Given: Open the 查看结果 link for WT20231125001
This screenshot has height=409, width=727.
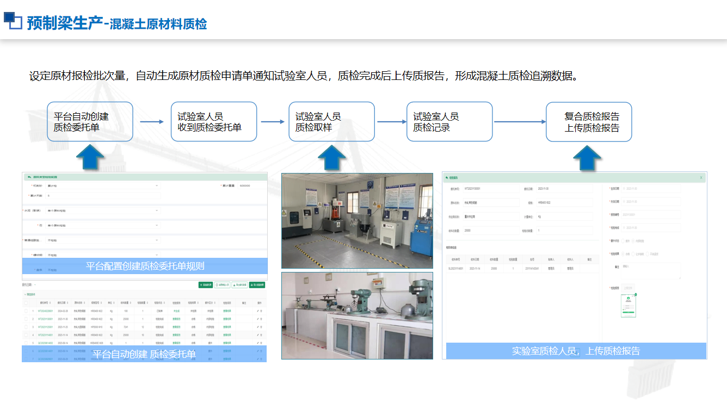Looking at the screenshot, I should pos(226,327).
